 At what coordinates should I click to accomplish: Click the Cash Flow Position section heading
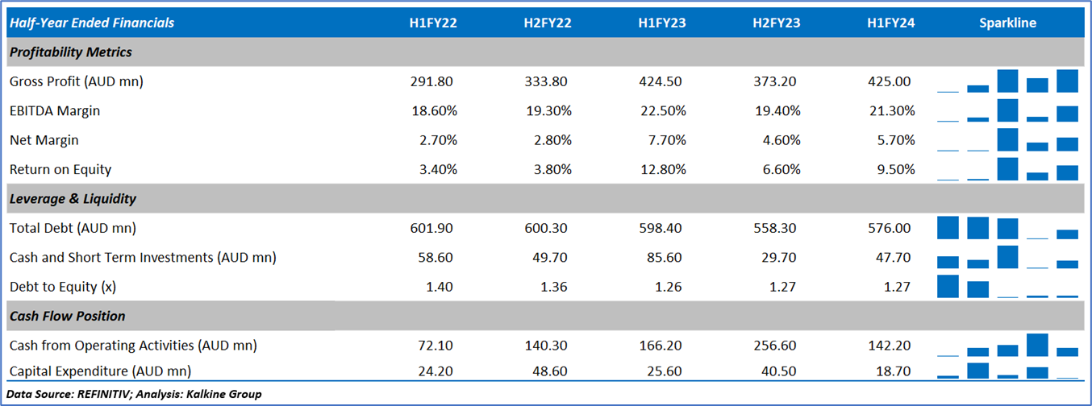(68, 316)
